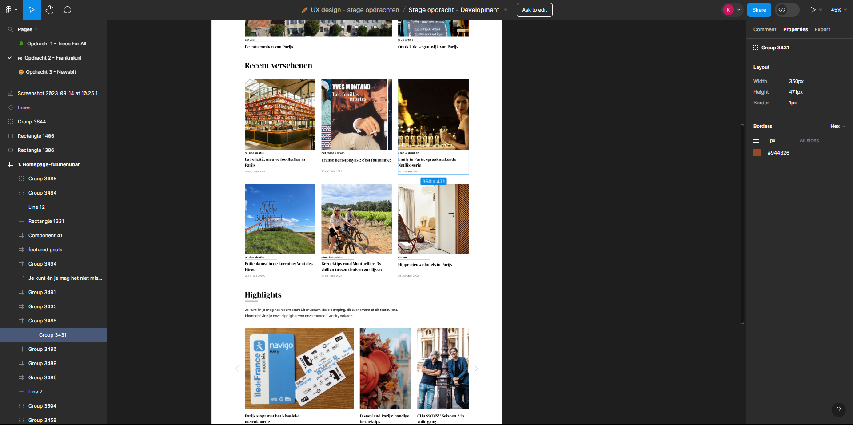This screenshot has height=425, width=853.
Task: Select the Rectangle 1331 layer
Action: tap(53, 221)
